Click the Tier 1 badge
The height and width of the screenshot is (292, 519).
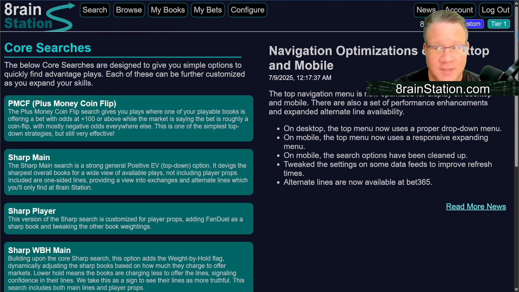pos(498,24)
